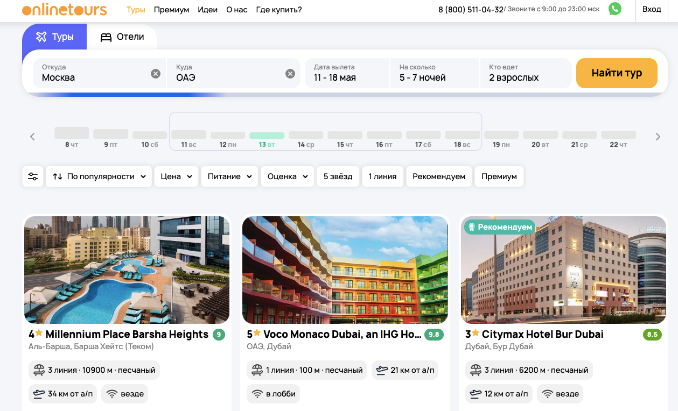Open the all-filters settings icon

[33, 176]
